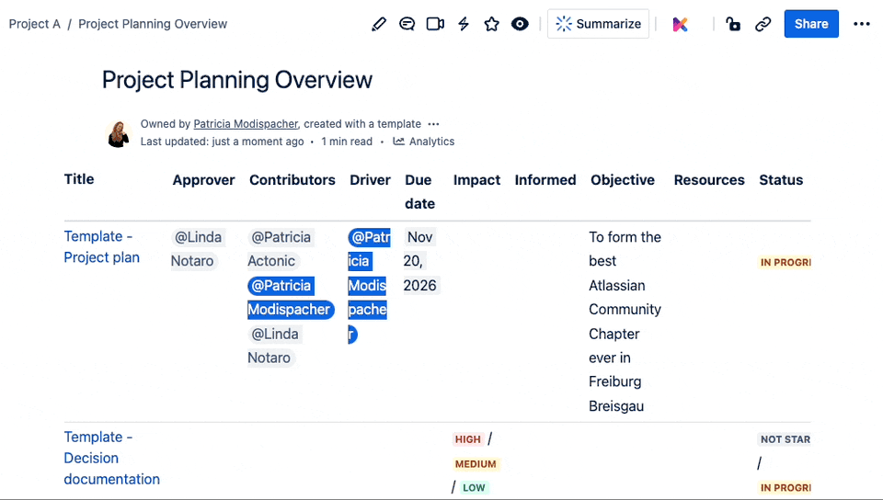Open Template - Project plan link

coord(101,246)
